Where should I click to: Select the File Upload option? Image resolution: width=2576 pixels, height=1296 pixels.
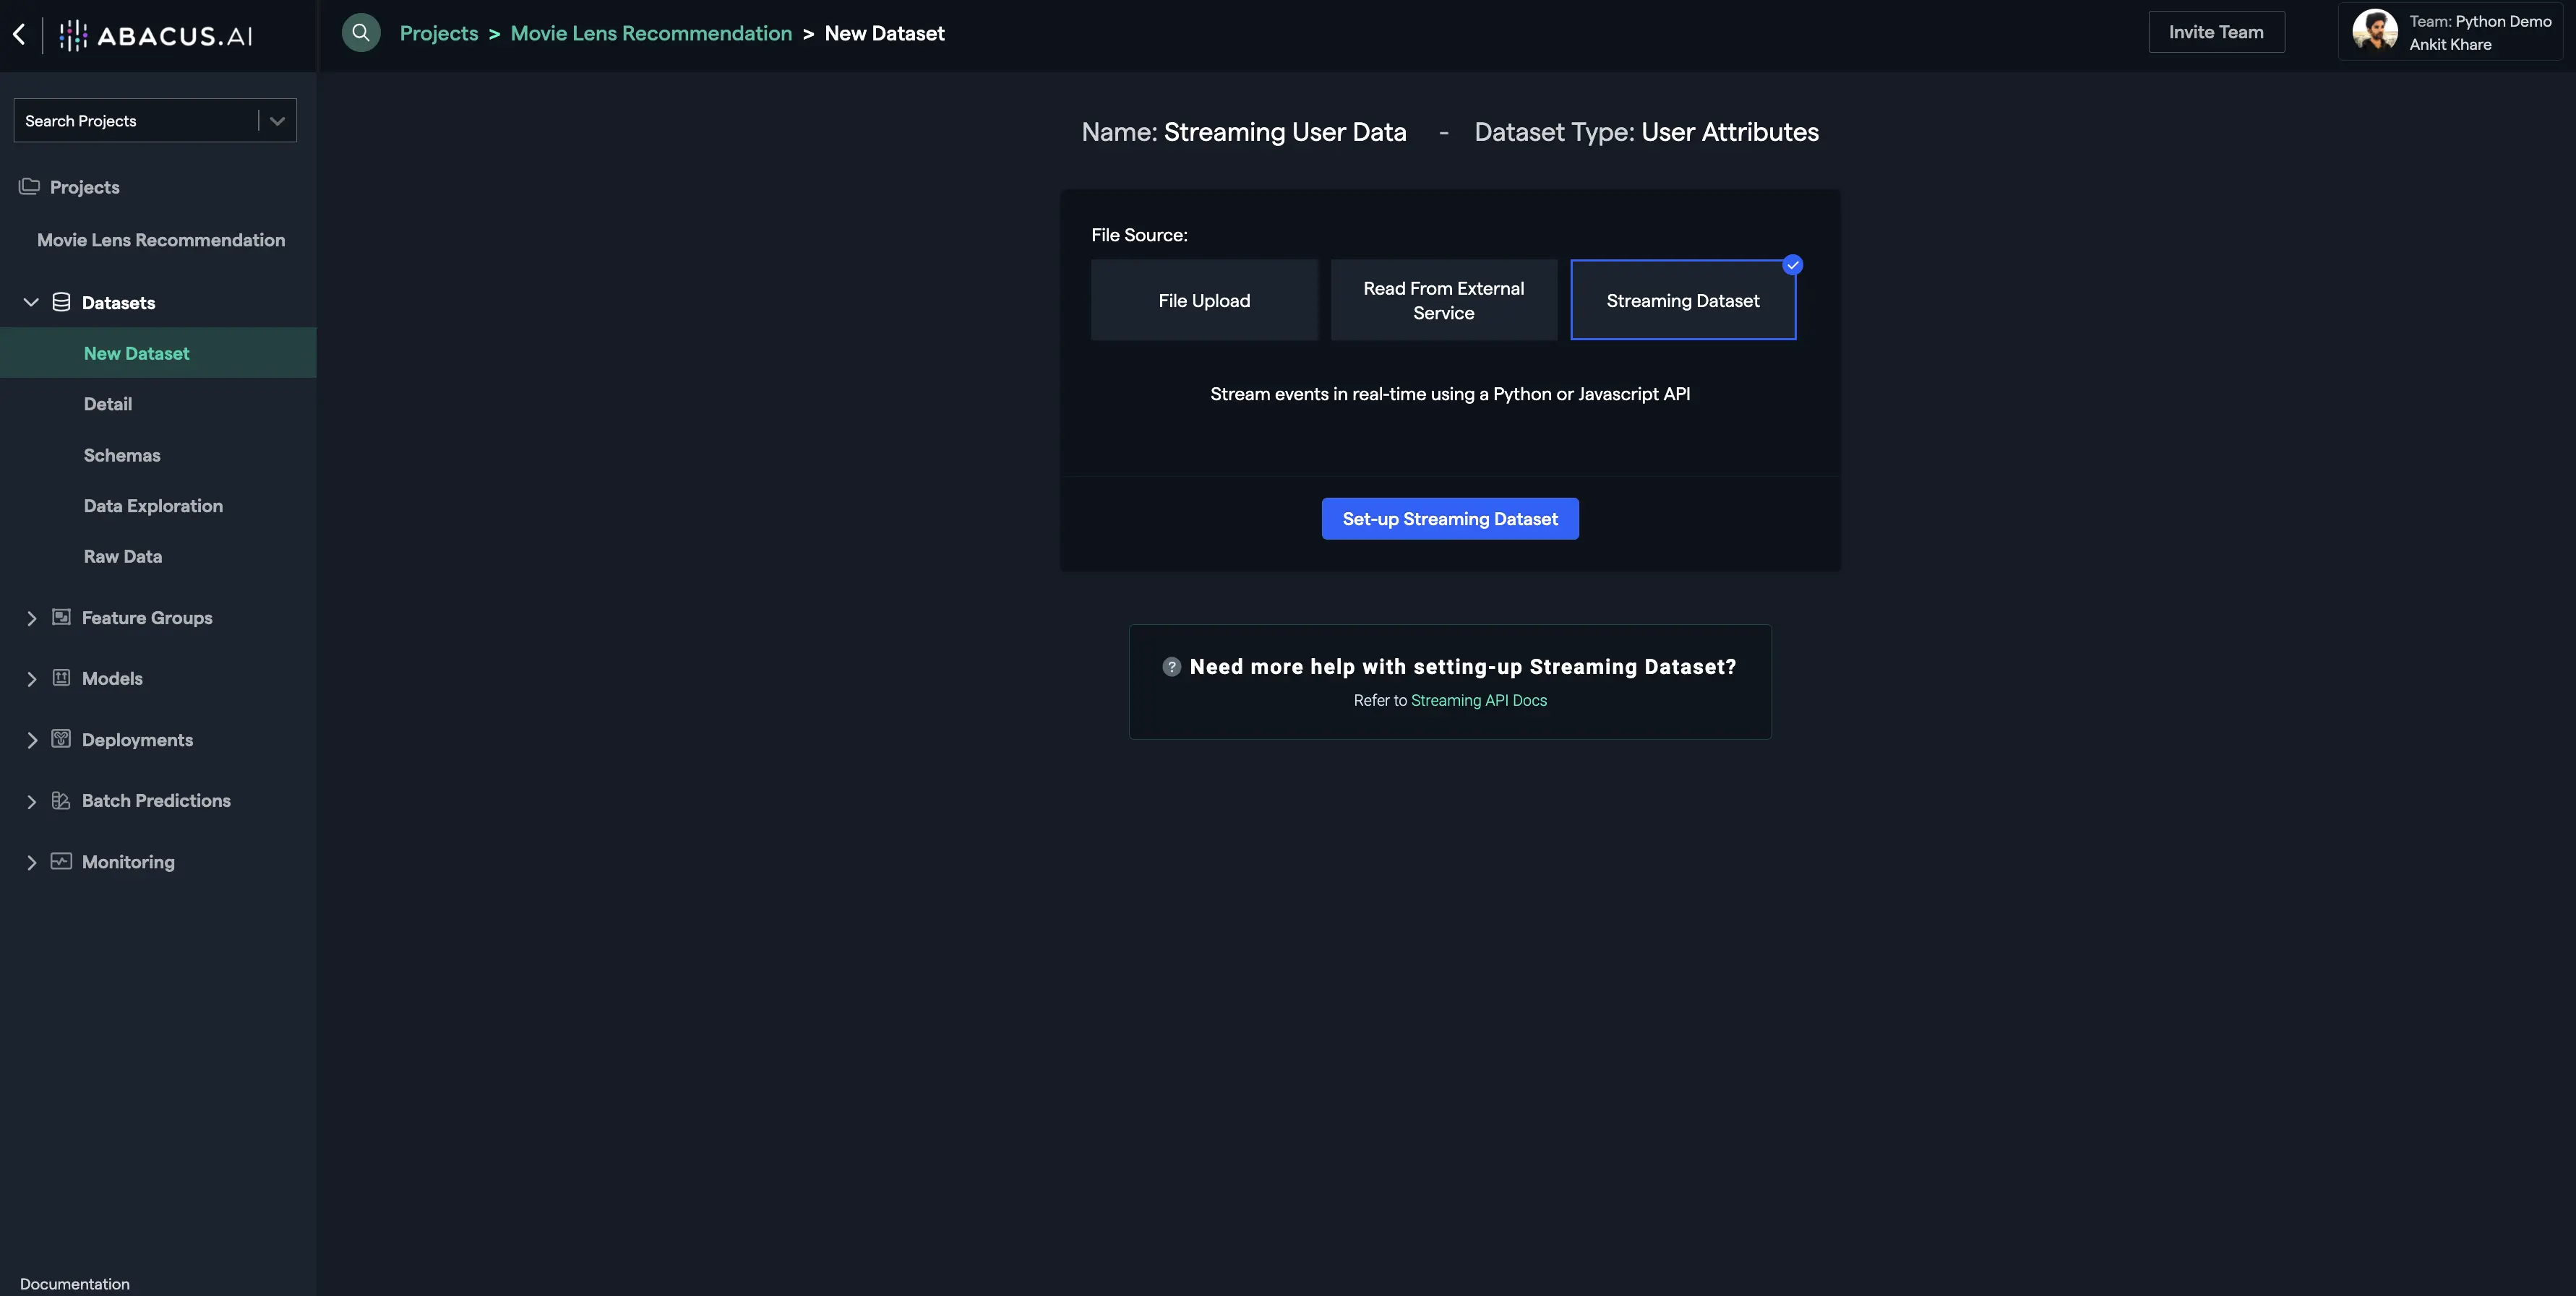[x=1203, y=299]
